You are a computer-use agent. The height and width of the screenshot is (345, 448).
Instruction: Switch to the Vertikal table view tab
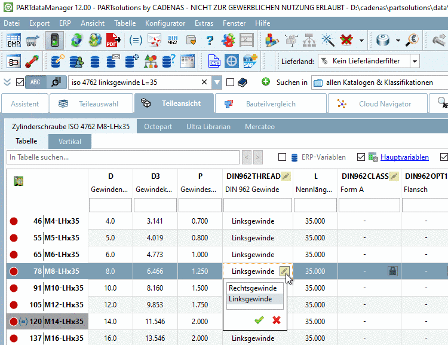(69, 142)
